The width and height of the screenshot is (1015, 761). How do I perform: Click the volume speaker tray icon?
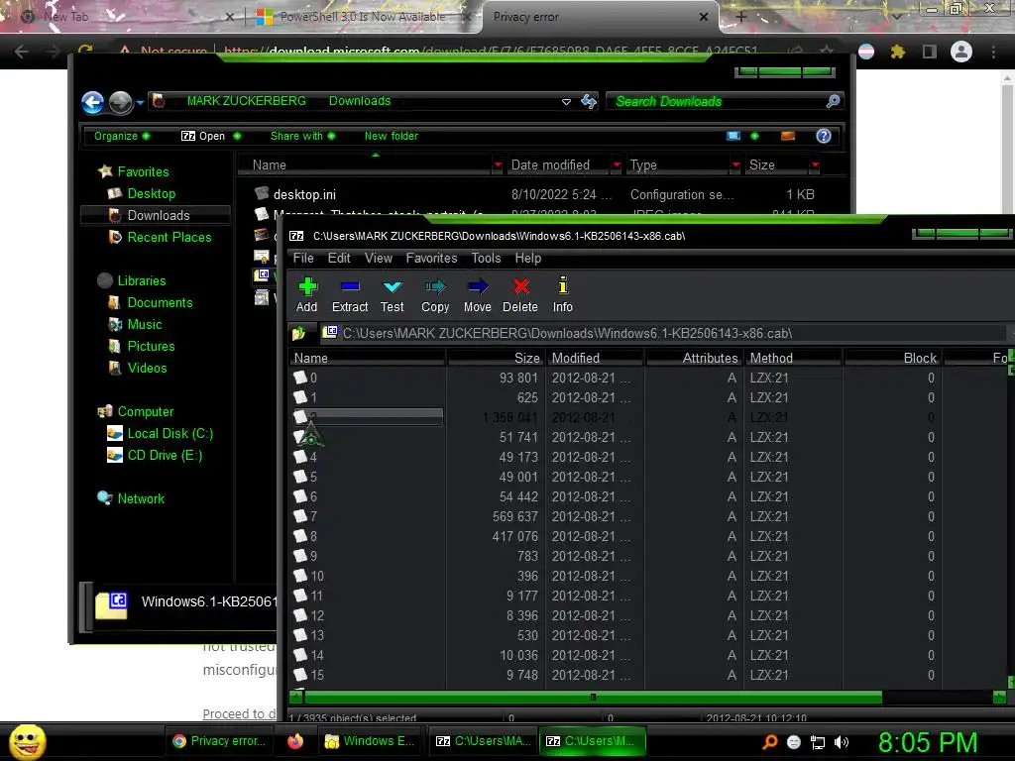pos(842,742)
